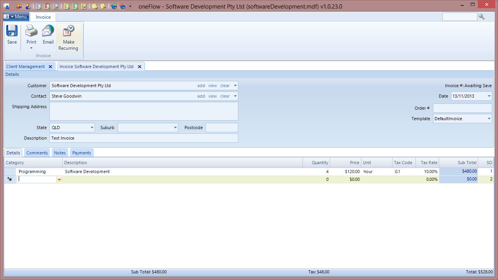Click the yellow document with green arrow quick icon

tap(84, 6)
